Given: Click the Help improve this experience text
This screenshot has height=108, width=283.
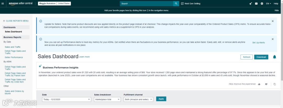Looking at the screenshot, I should [242, 84].
